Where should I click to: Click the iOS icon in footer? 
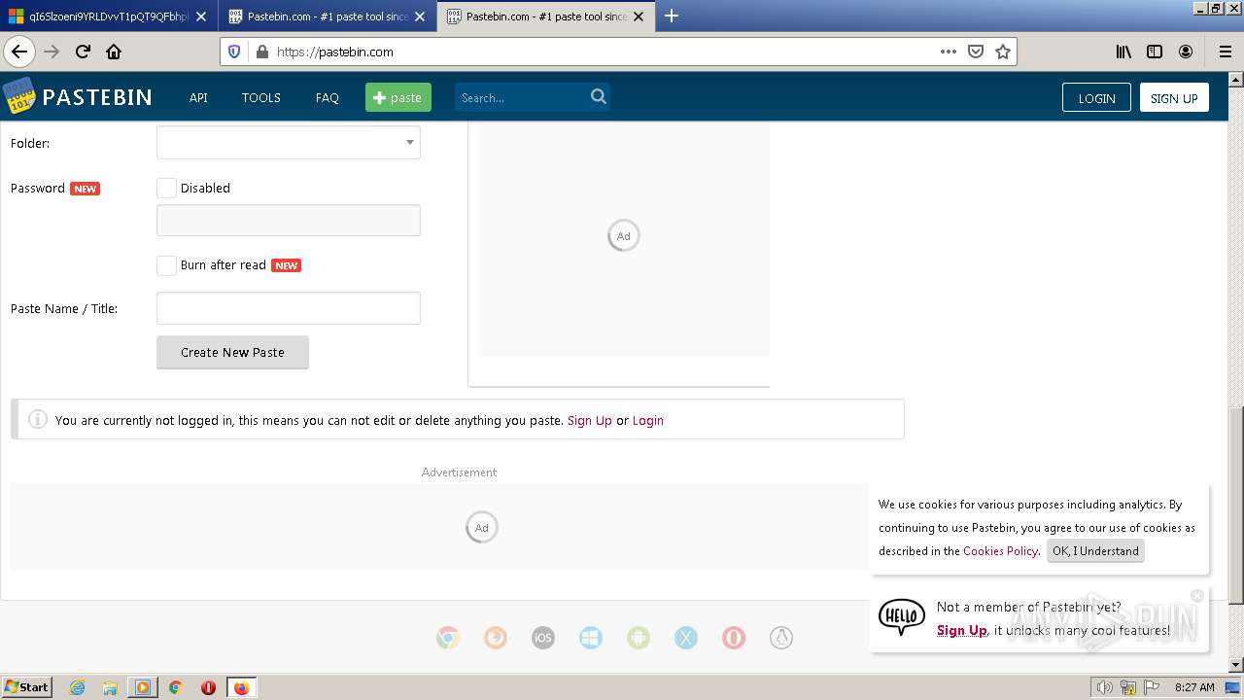[x=543, y=638]
